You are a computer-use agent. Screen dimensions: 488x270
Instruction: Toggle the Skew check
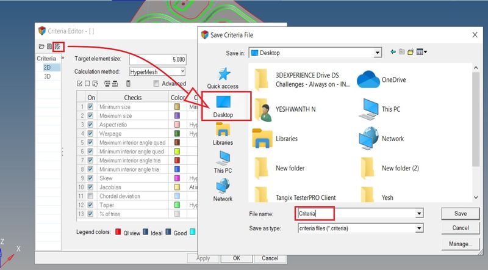point(90,178)
